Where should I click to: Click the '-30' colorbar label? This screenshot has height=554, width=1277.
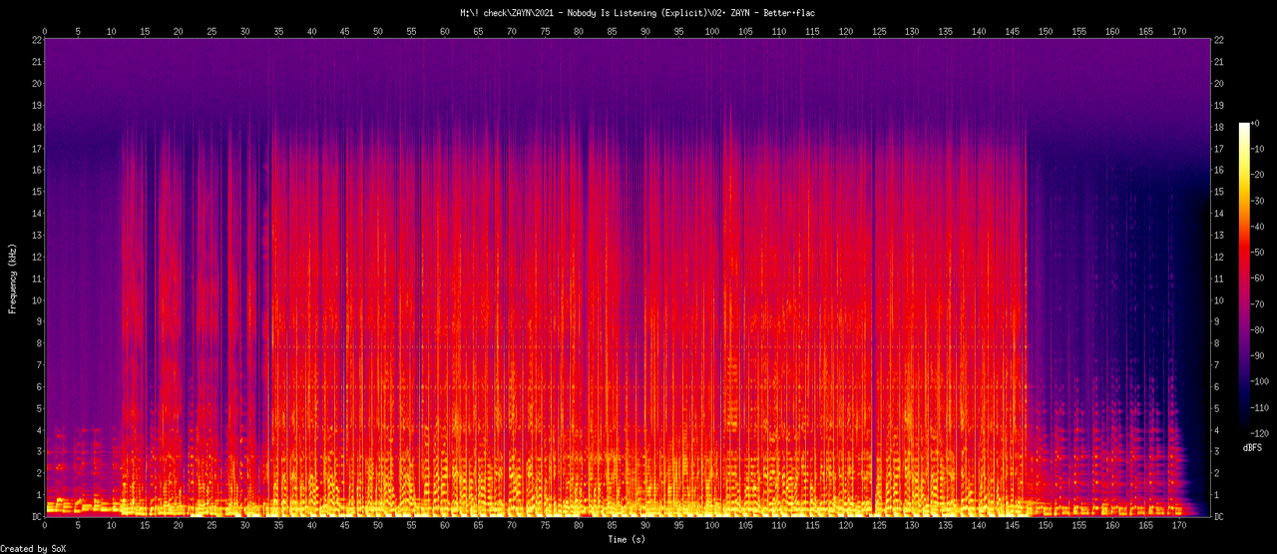[x=1258, y=201]
